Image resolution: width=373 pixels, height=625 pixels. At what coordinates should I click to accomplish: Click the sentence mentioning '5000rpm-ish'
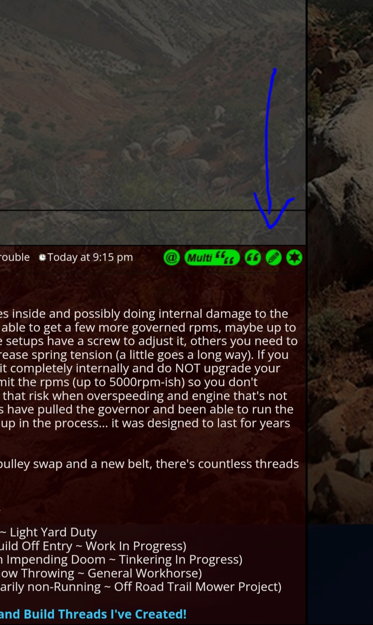[129, 382]
